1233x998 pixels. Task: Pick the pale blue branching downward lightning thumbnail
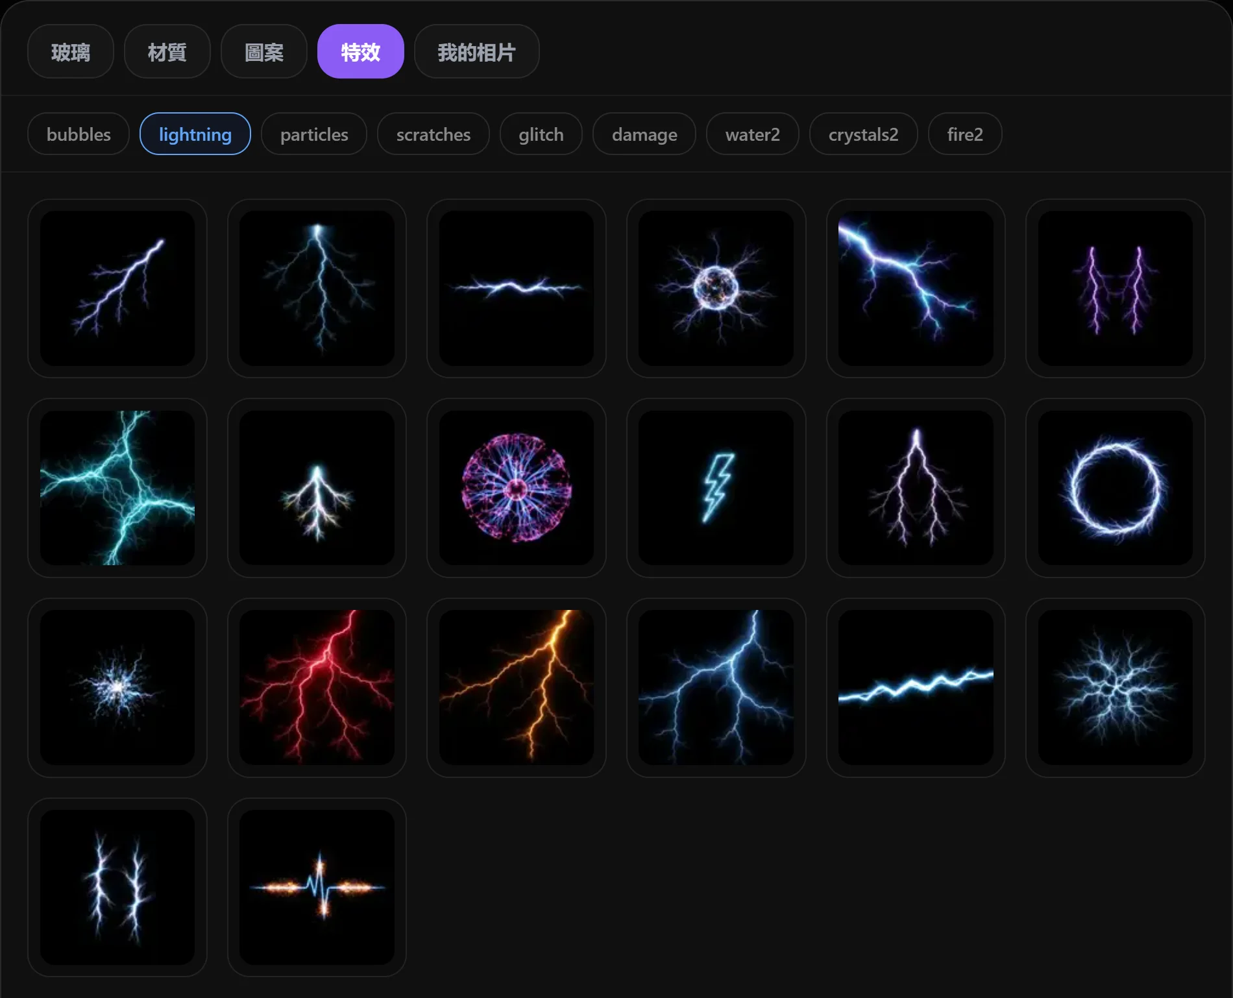(x=317, y=288)
